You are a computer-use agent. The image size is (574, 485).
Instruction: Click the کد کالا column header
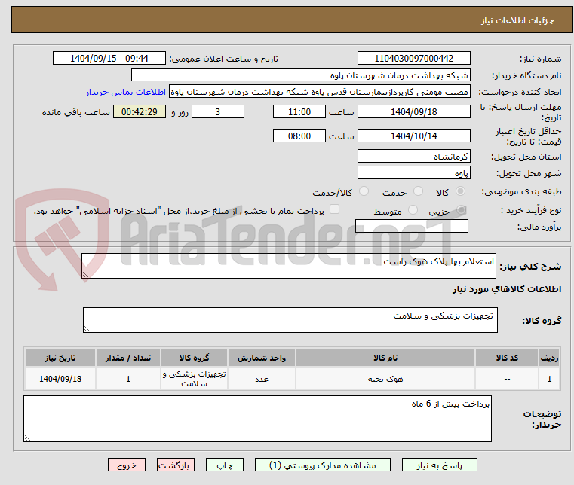point(507,358)
